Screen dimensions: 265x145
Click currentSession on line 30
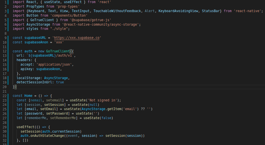66,131
